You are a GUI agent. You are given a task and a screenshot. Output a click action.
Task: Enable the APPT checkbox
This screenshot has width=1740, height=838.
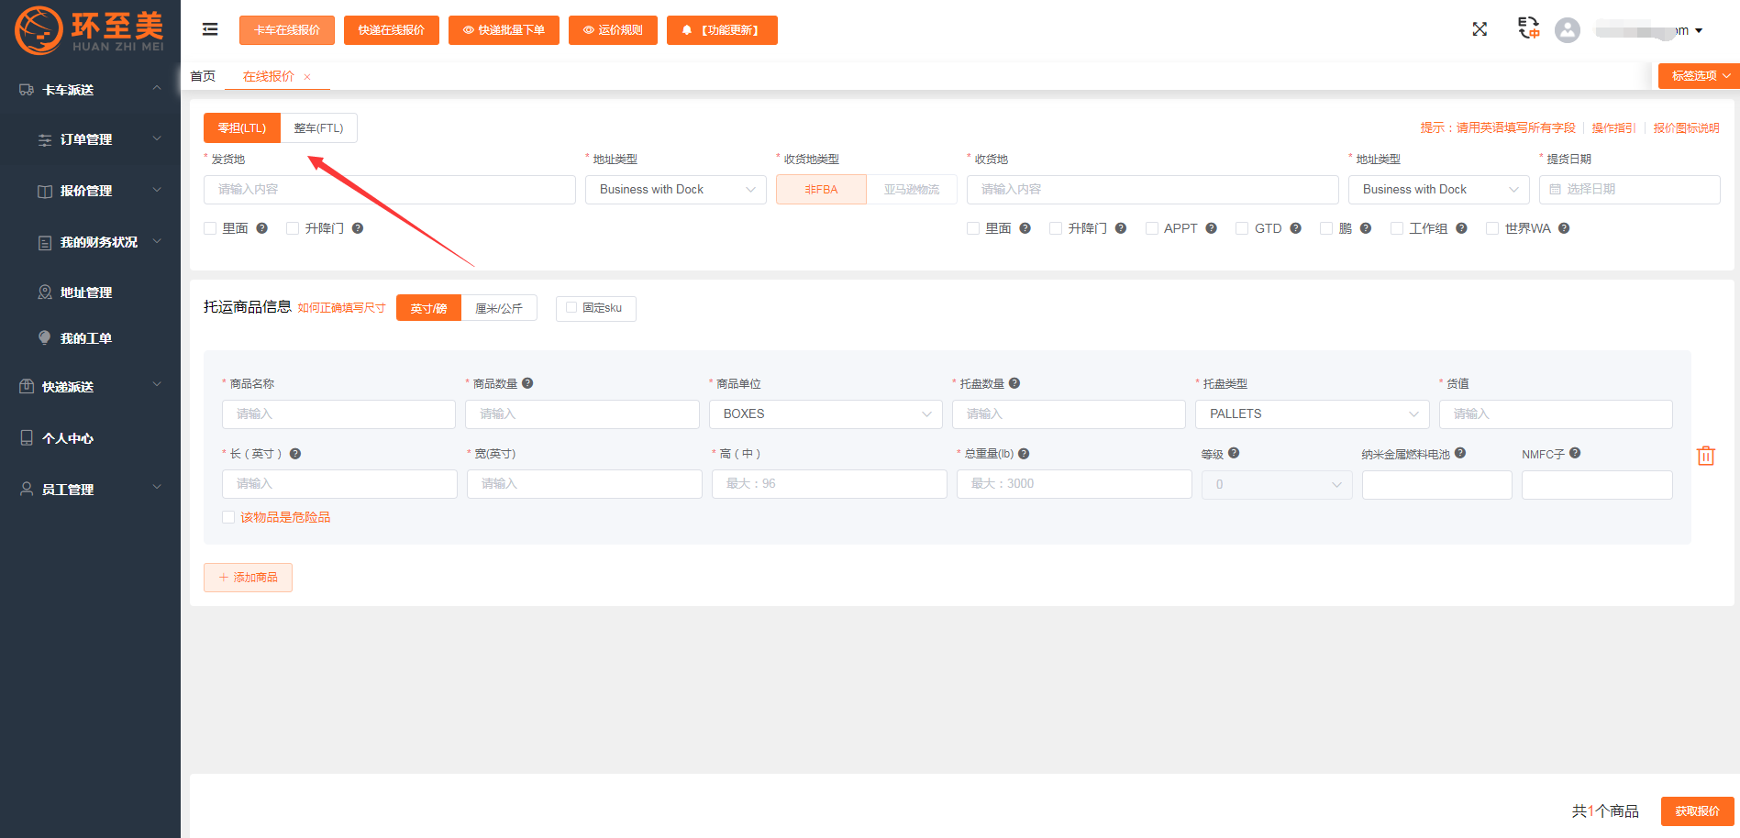click(x=1152, y=228)
